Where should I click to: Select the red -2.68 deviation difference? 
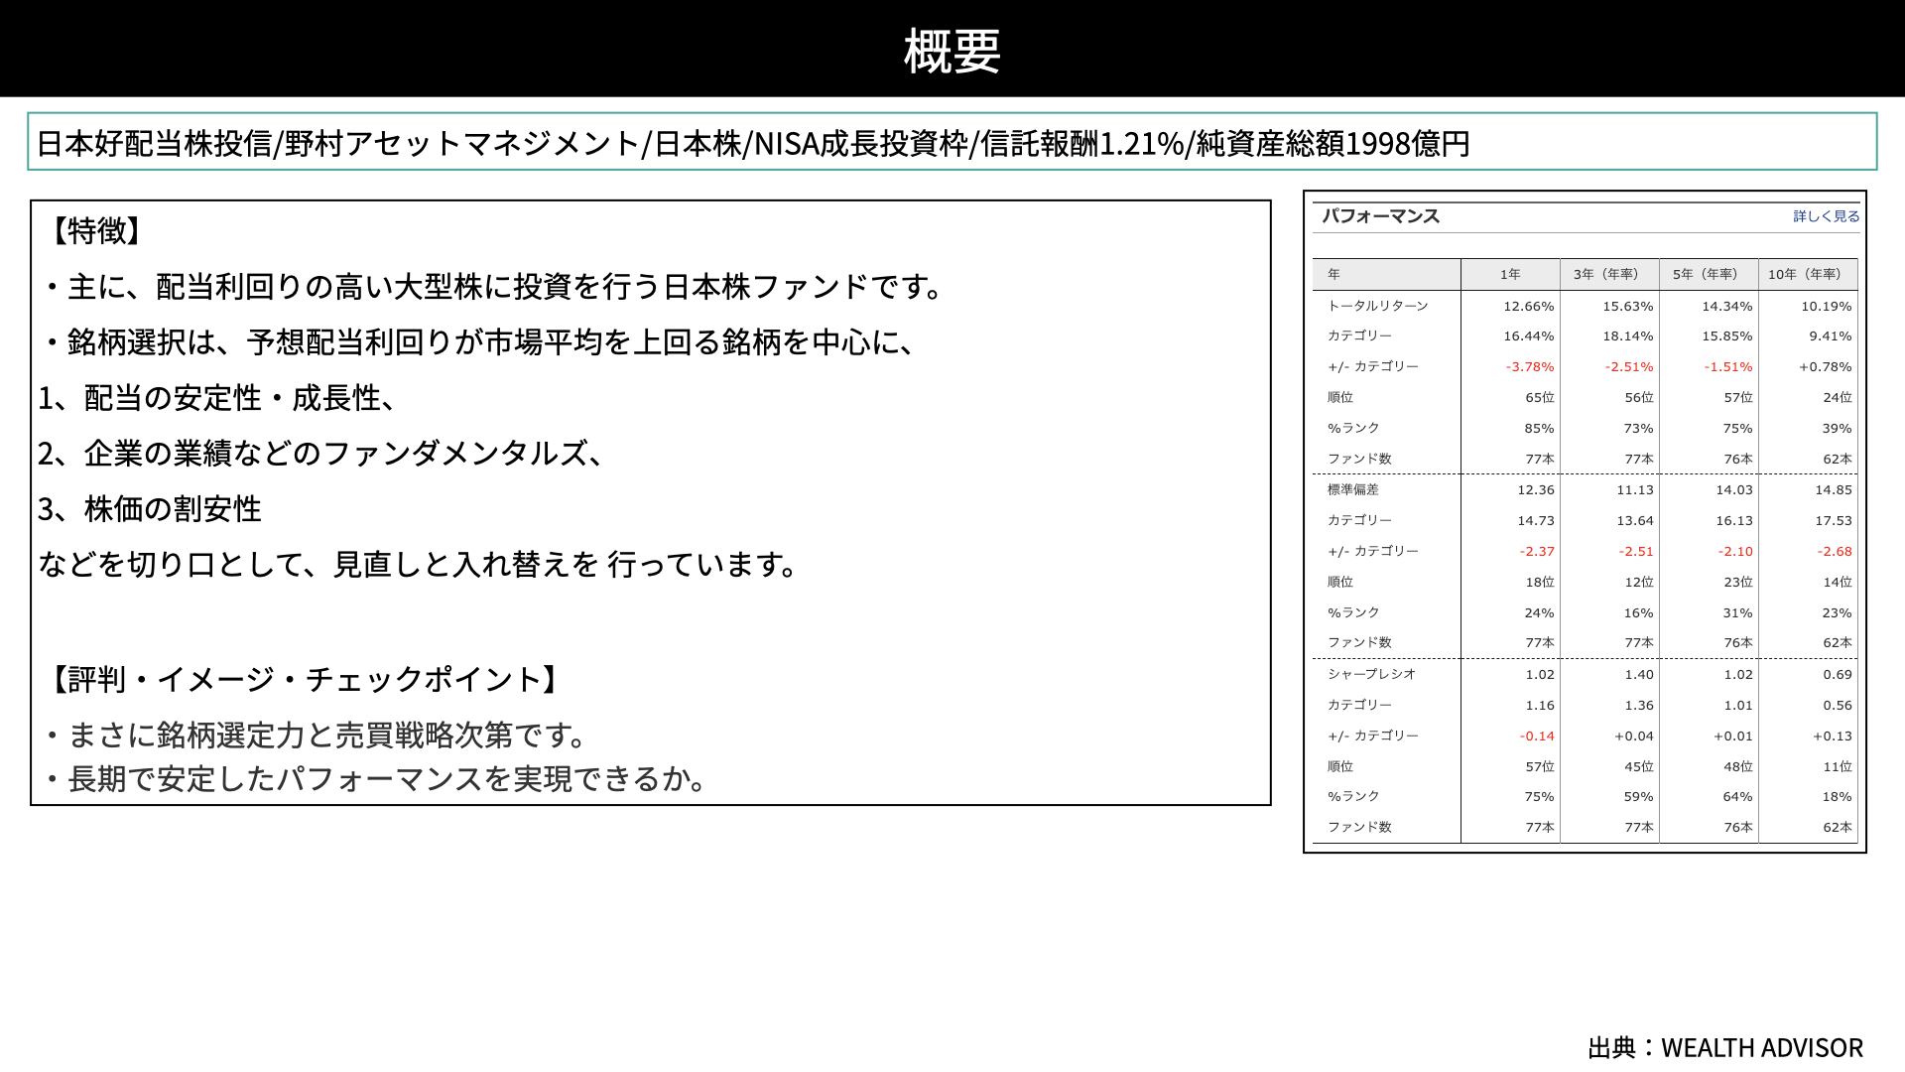[1835, 552]
